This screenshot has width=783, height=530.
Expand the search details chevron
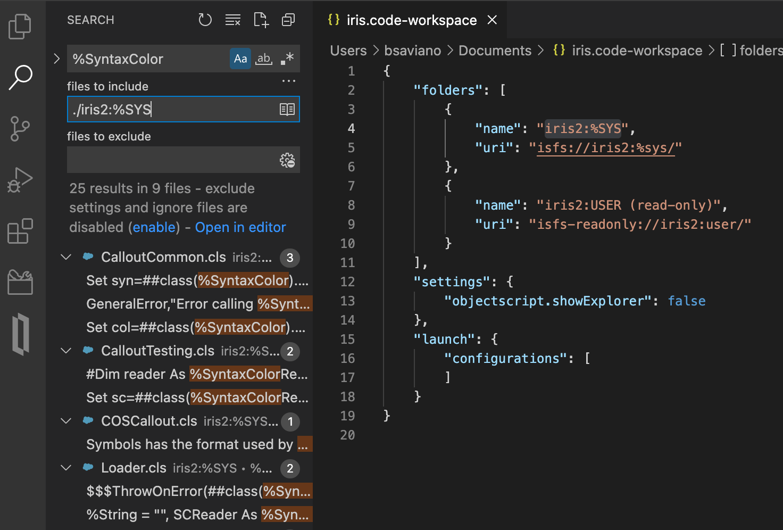56,59
